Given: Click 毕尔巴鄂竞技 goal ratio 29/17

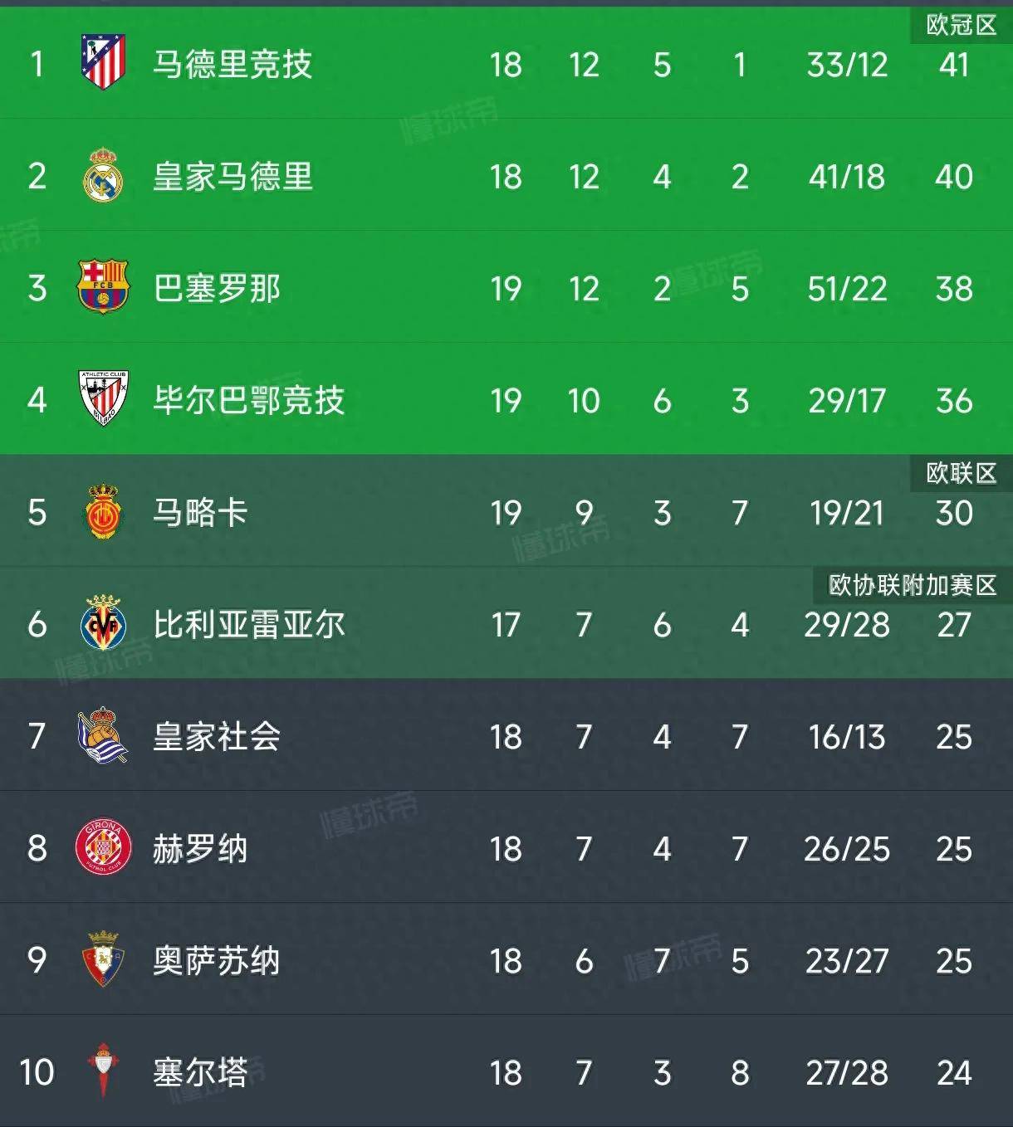Looking at the screenshot, I should coord(844,401).
